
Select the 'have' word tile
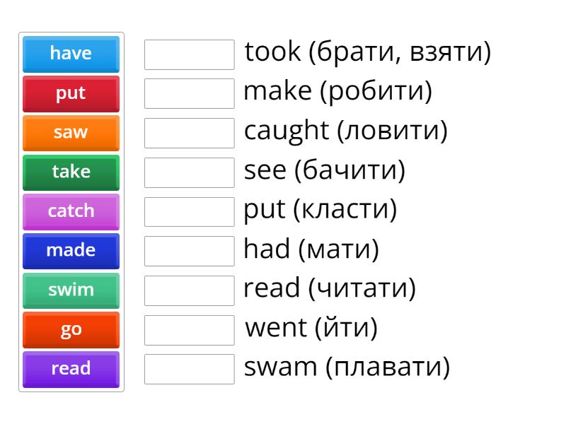coord(70,54)
